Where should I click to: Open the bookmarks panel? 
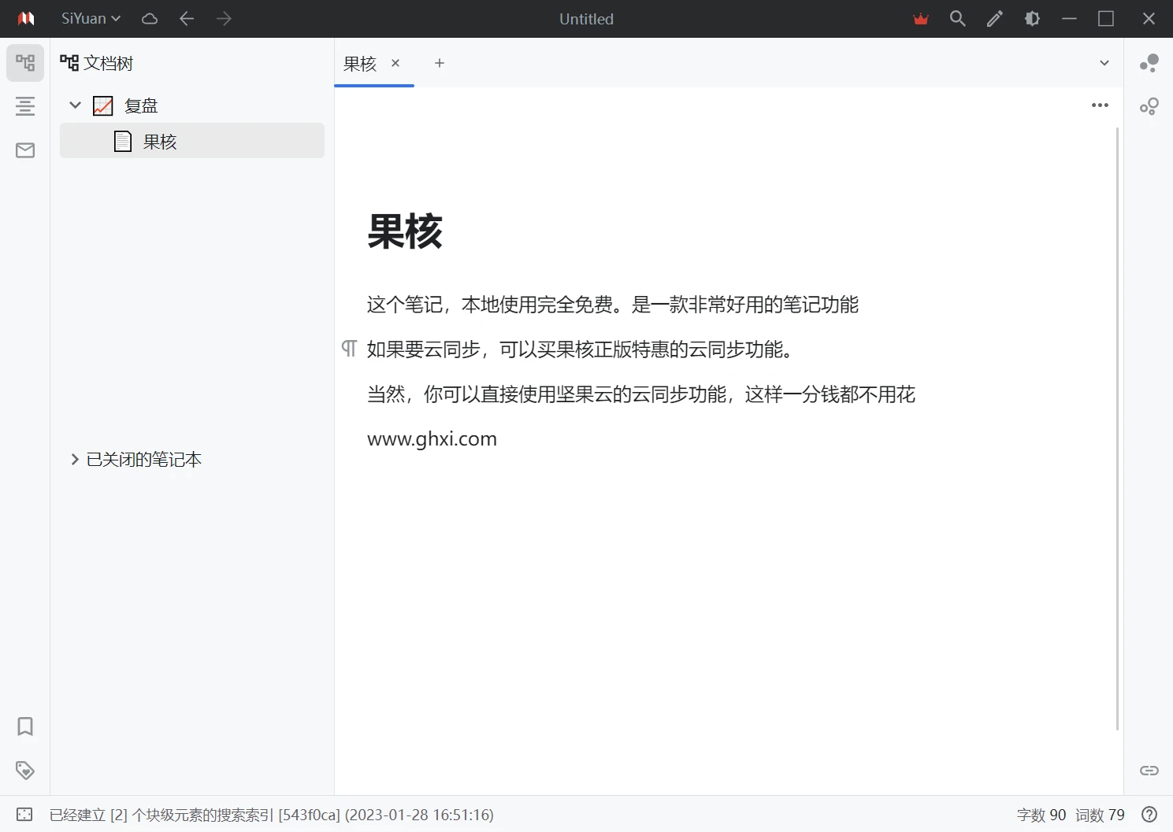click(25, 727)
